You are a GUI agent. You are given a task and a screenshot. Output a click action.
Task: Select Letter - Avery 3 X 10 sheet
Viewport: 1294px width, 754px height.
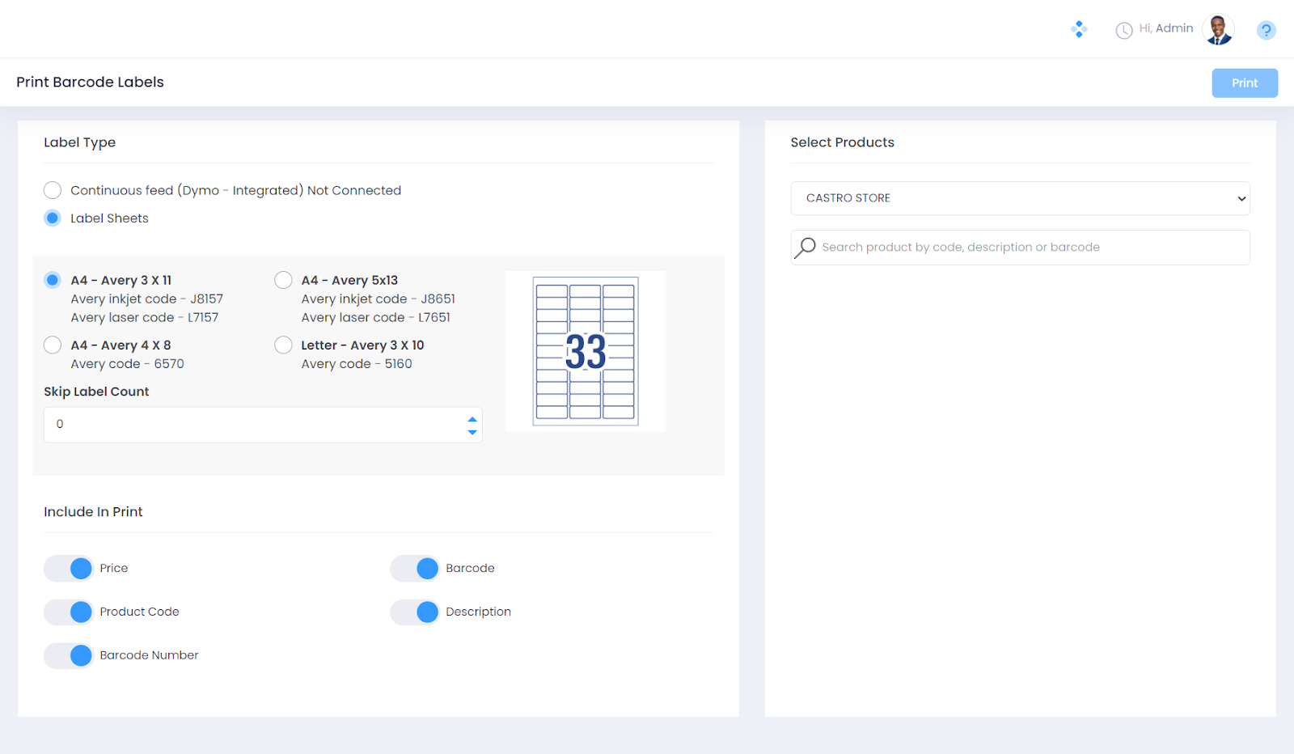(x=283, y=345)
